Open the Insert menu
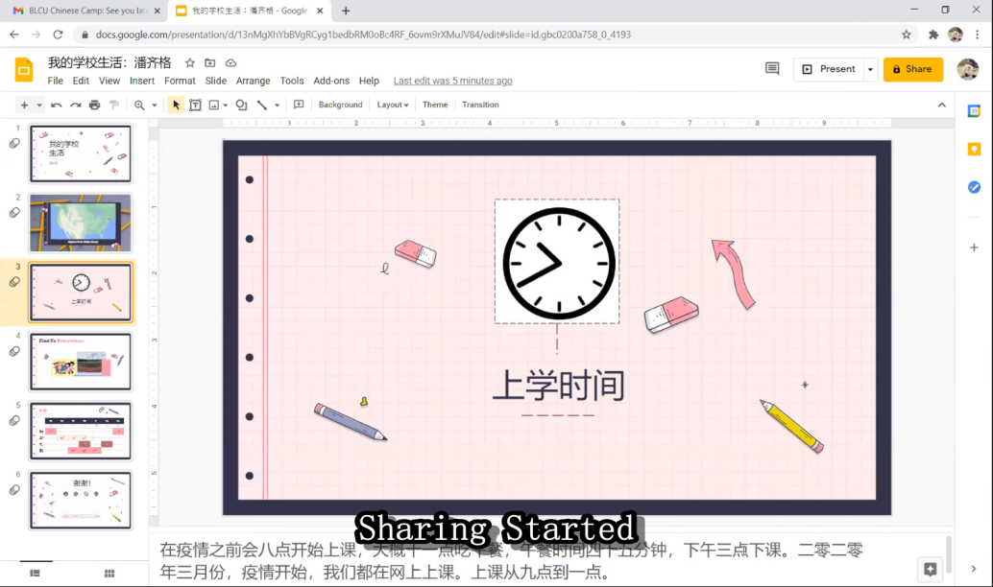This screenshot has width=993, height=587. [x=142, y=81]
